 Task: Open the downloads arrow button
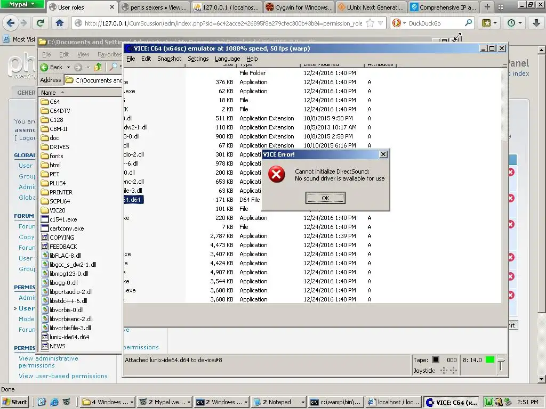click(536, 23)
